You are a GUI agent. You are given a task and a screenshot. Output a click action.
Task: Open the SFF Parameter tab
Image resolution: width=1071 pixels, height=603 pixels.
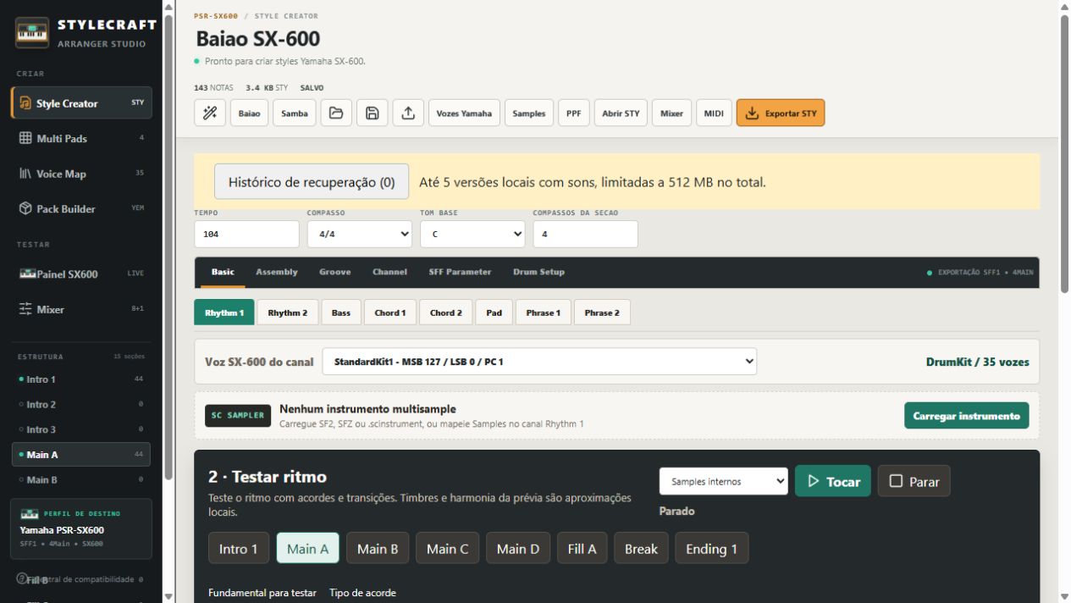[460, 272]
